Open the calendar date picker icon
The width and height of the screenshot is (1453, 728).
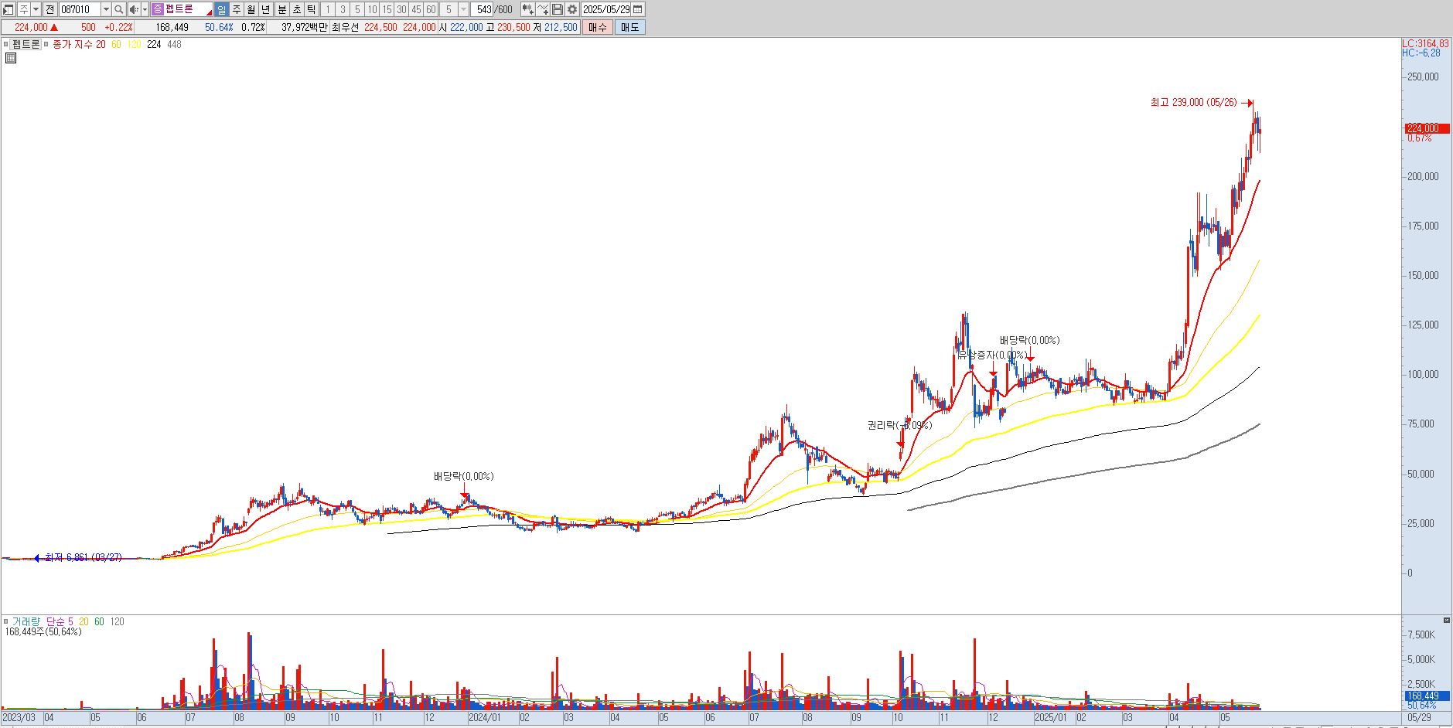[x=637, y=9]
